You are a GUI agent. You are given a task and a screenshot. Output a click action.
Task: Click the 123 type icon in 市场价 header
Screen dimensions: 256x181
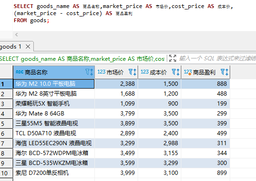[101, 72]
